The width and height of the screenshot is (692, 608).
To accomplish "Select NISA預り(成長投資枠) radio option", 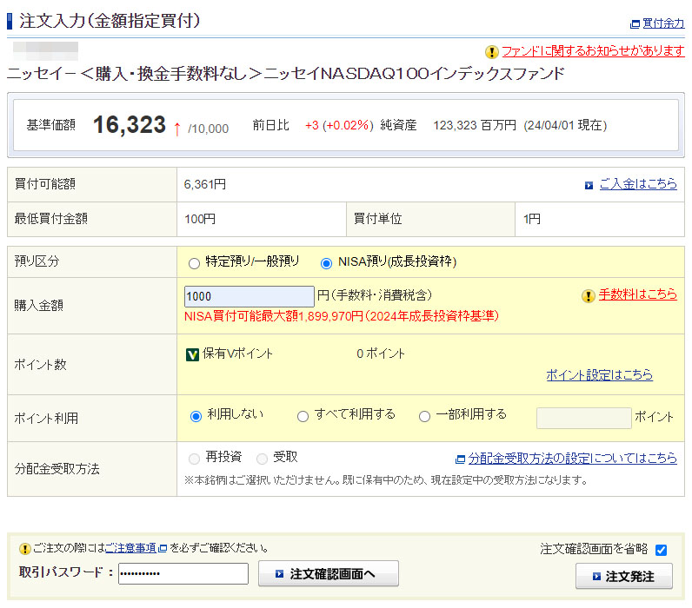I will click(326, 262).
